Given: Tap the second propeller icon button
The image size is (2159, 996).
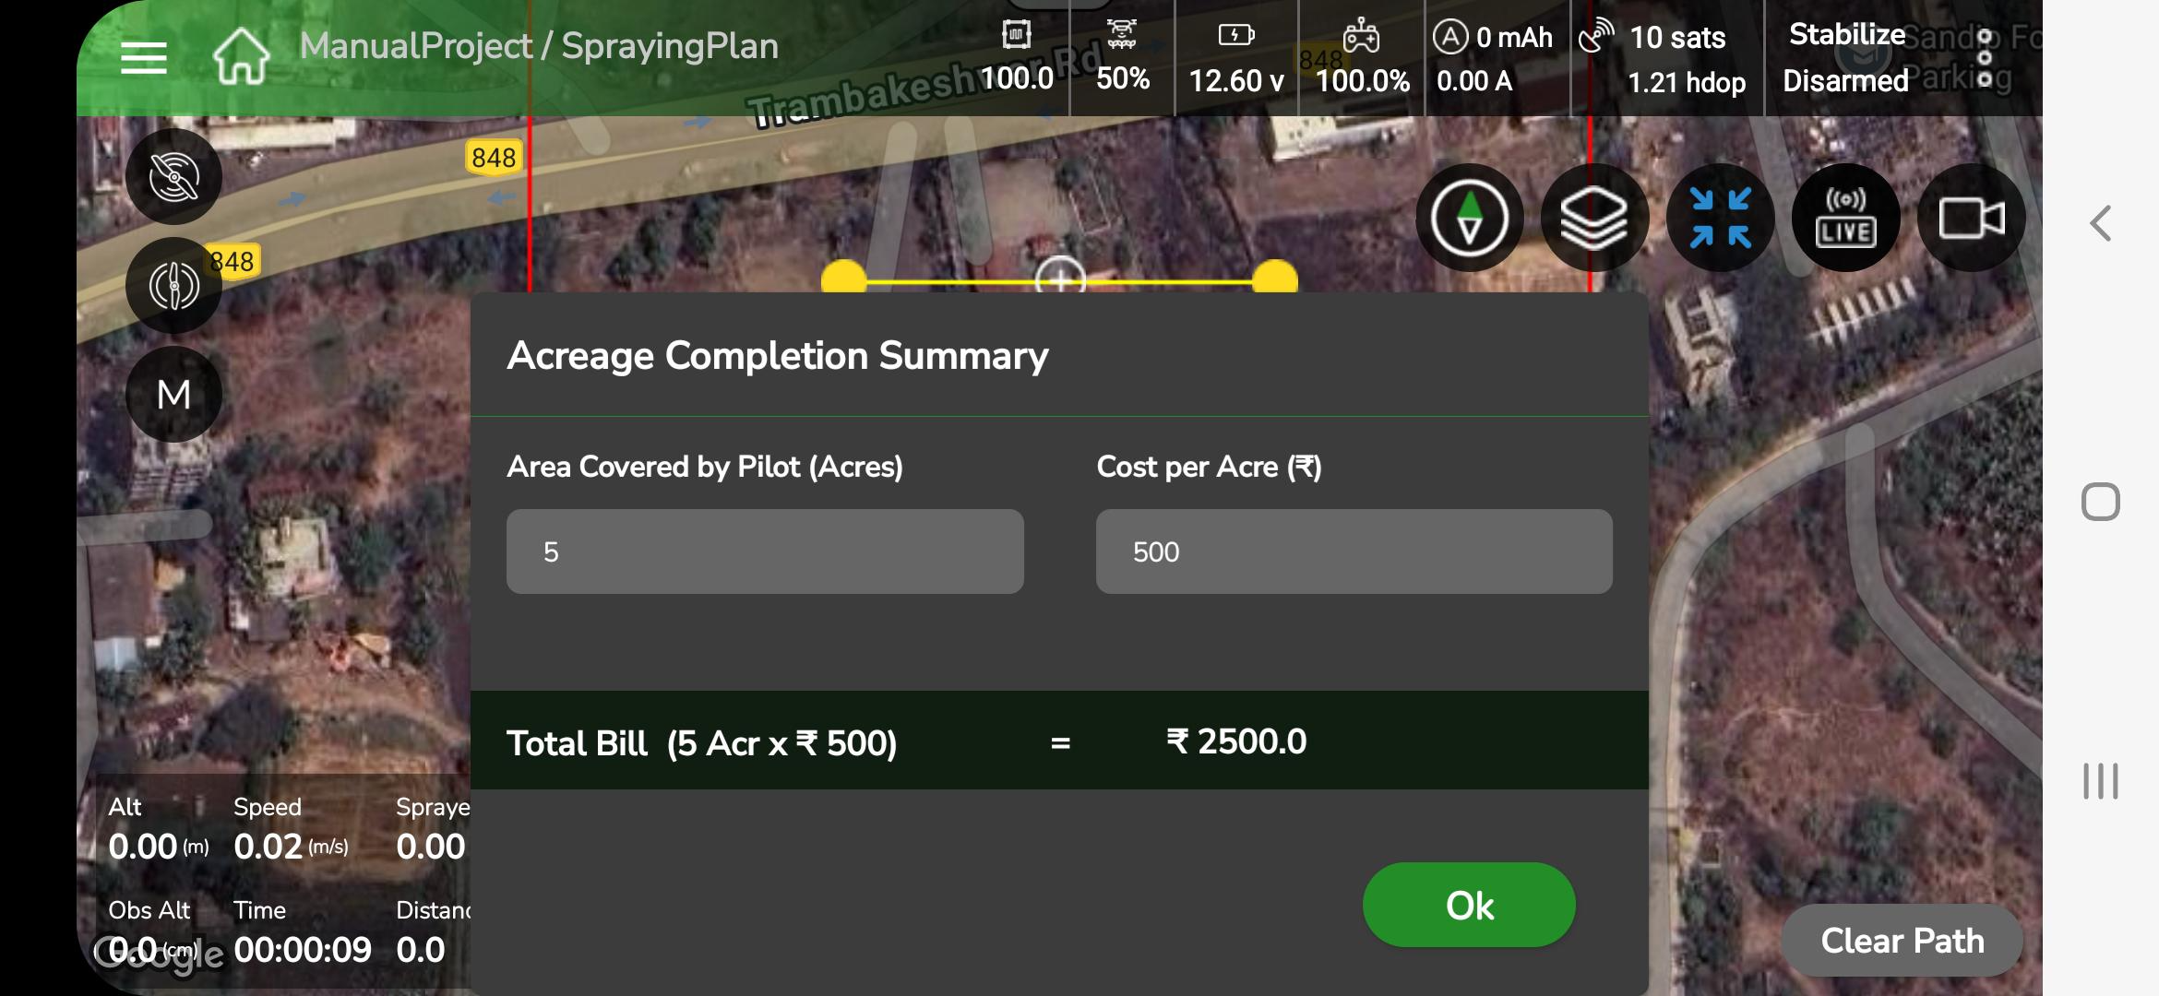Looking at the screenshot, I should 173,286.
